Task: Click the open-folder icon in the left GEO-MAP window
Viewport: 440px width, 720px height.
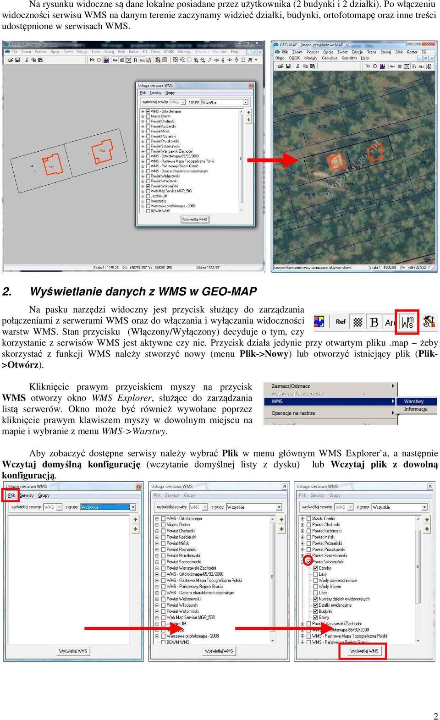Action: [10, 60]
